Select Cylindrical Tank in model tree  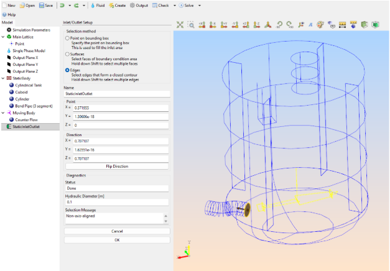[x=29, y=85]
